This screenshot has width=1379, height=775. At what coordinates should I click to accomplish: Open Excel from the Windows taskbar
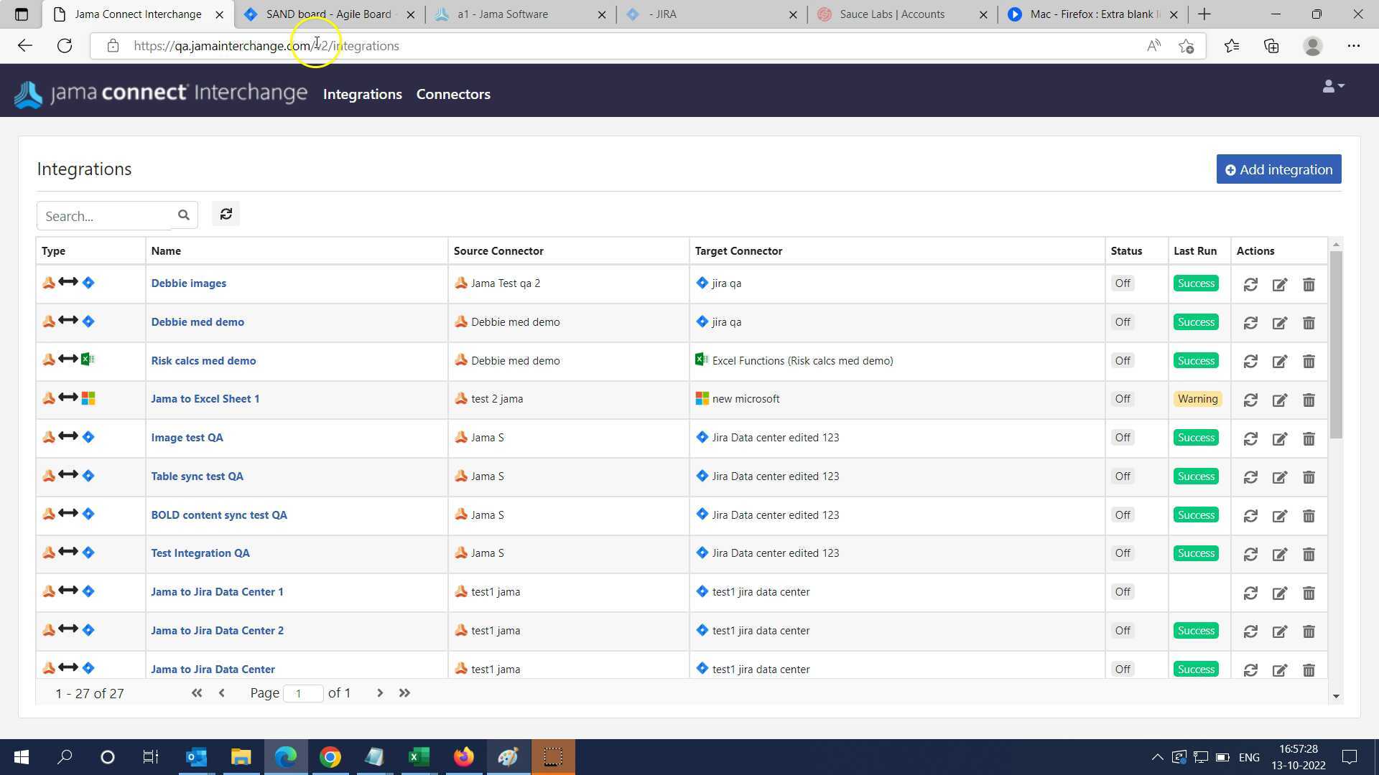click(419, 757)
